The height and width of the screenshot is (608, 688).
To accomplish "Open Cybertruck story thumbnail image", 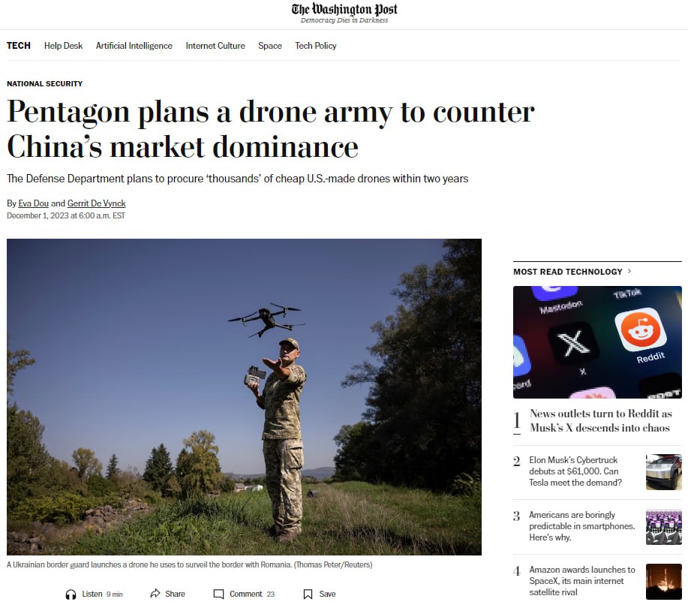I will click(663, 472).
